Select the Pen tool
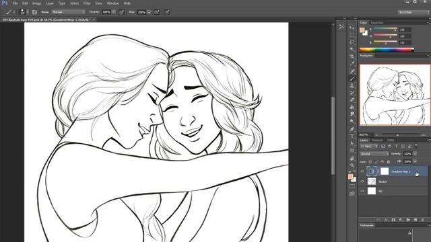431x242 pixels. pos(352,129)
